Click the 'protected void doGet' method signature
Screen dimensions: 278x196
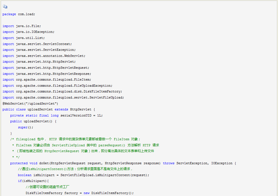tap(123, 163)
